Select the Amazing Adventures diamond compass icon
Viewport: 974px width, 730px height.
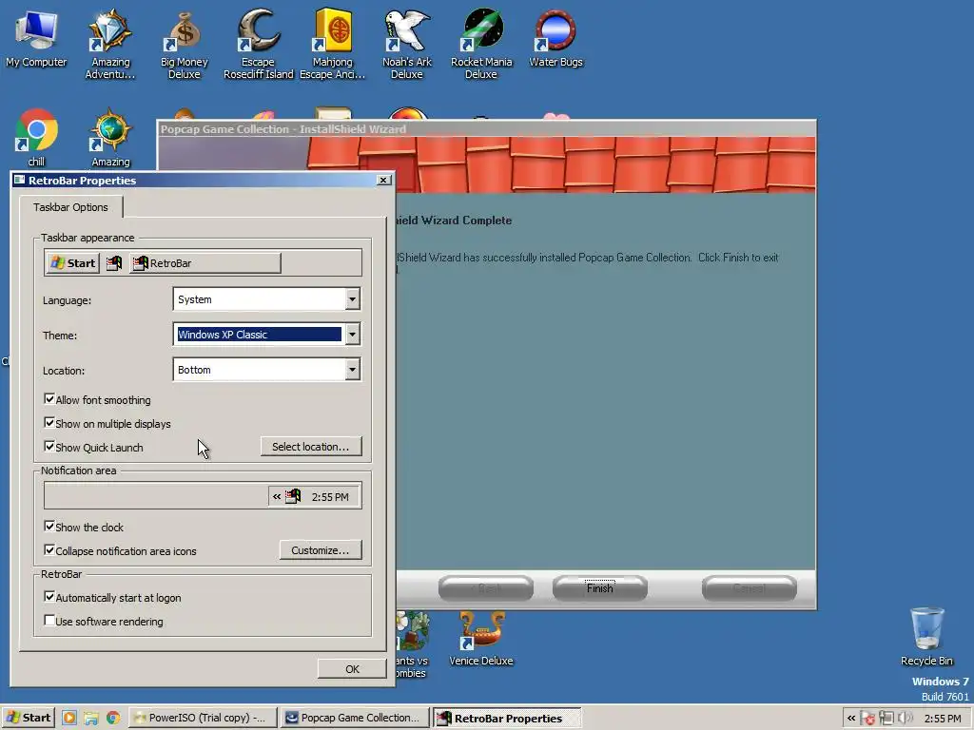coord(110,45)
